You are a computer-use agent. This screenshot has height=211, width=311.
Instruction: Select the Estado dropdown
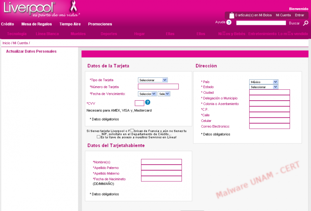pos(264,87)
